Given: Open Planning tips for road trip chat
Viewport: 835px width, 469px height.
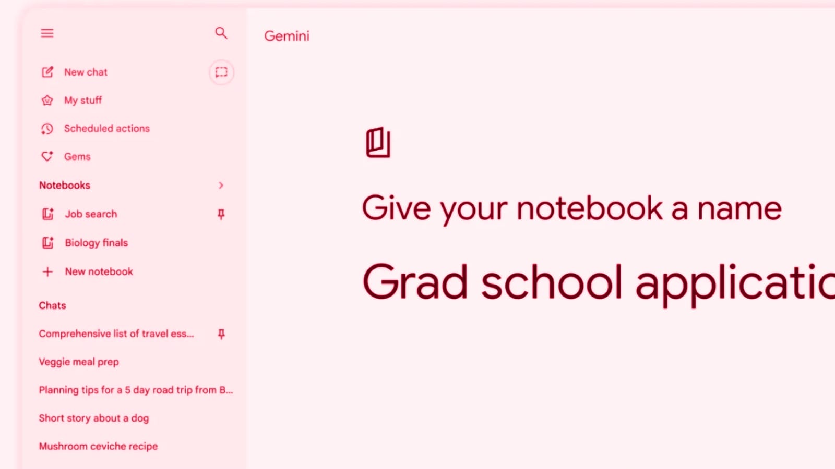Looking at the screenshot, I should [136, 390].
